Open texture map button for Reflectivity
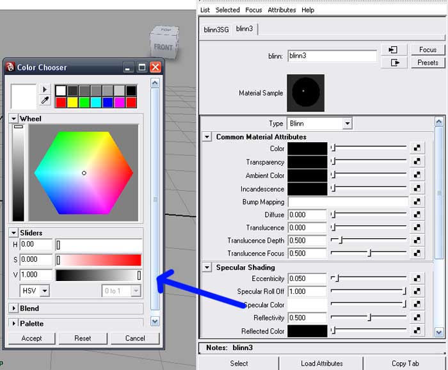 pyautogui.click(x=417, y=318)
